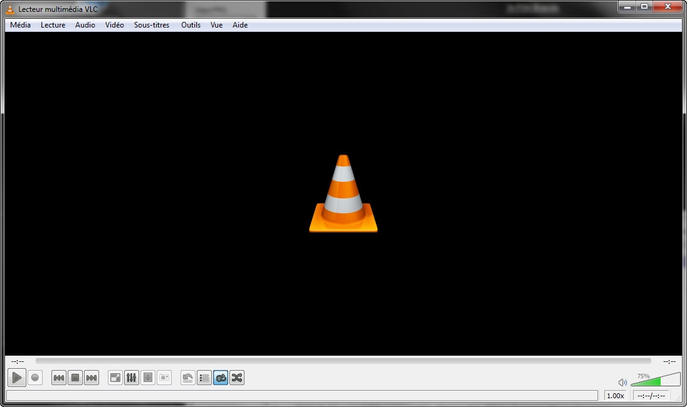The width and height of the screenshot is (687, 407).
Task: Open the Média menu
Action: pos(20,25)
